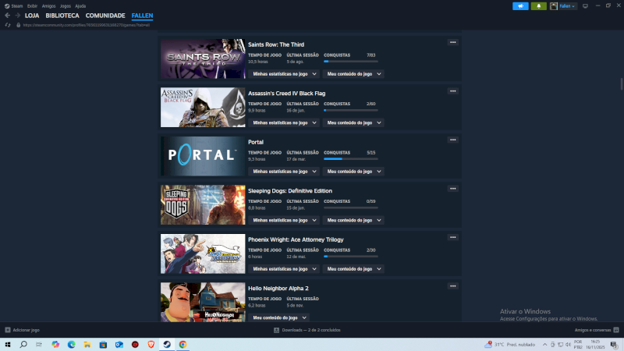Viewport: 624px width, 351px height.
Task: Open Sleeping Dogs: Definitive Edition title link
Action: [289, 190]
